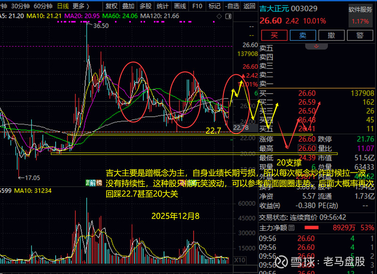This screenshot has width=377, height=274.
Task: Toggle the side panel layout icon
Action: (228, 16)
